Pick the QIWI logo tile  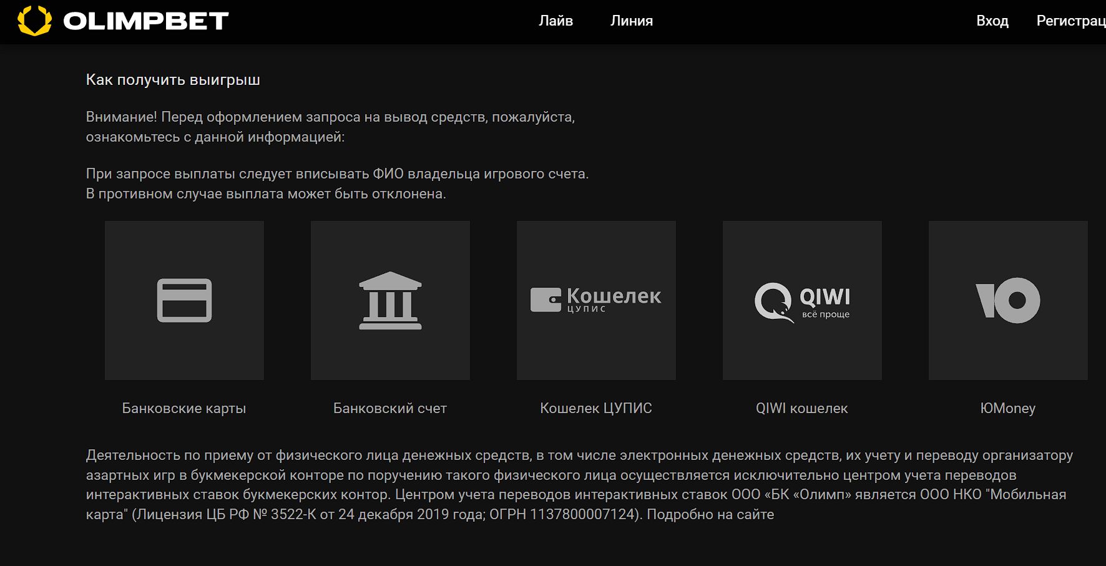(802, 300)
